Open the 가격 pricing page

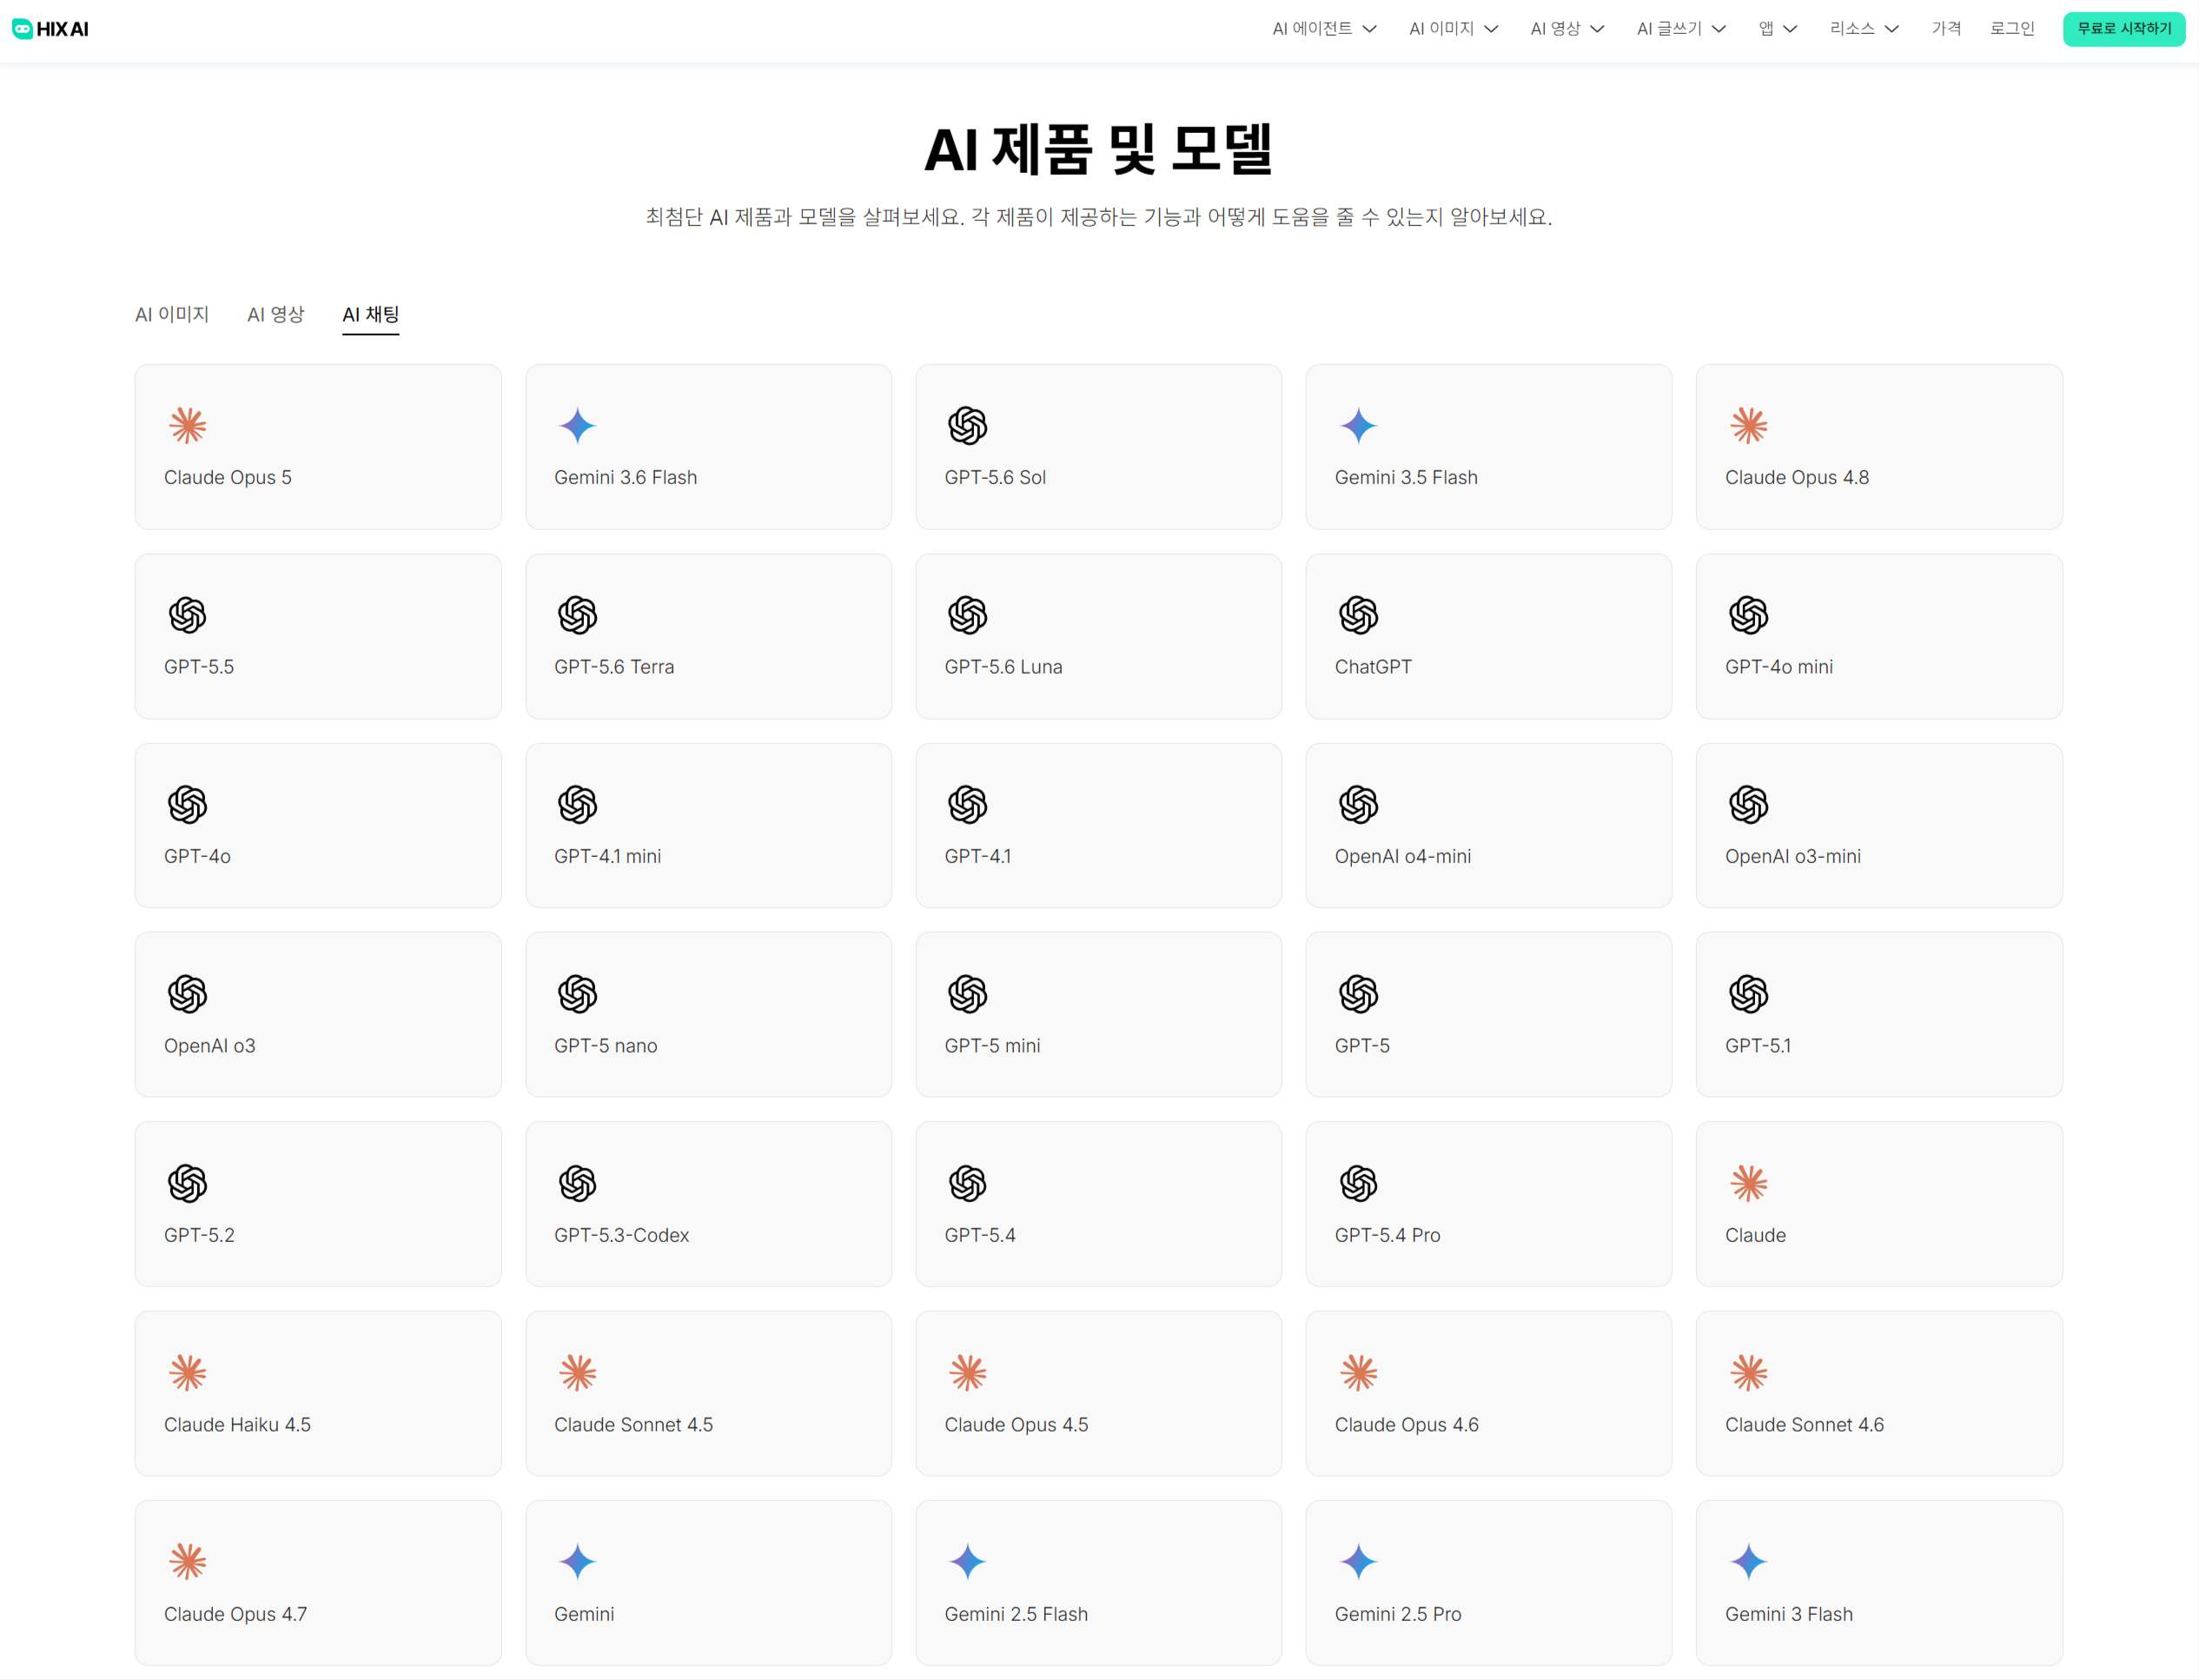click(x=1945, y=29)
